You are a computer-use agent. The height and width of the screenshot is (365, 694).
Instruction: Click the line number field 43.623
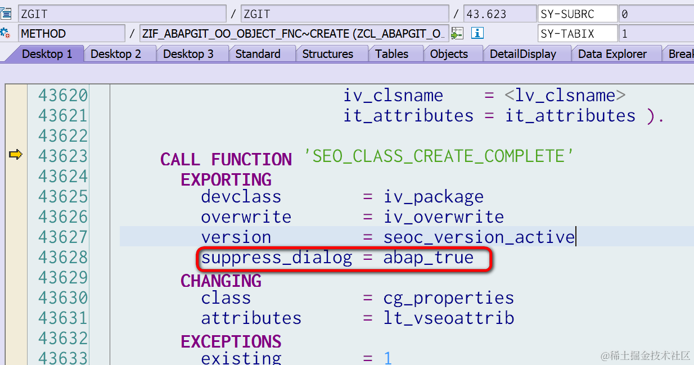(500, 14)
